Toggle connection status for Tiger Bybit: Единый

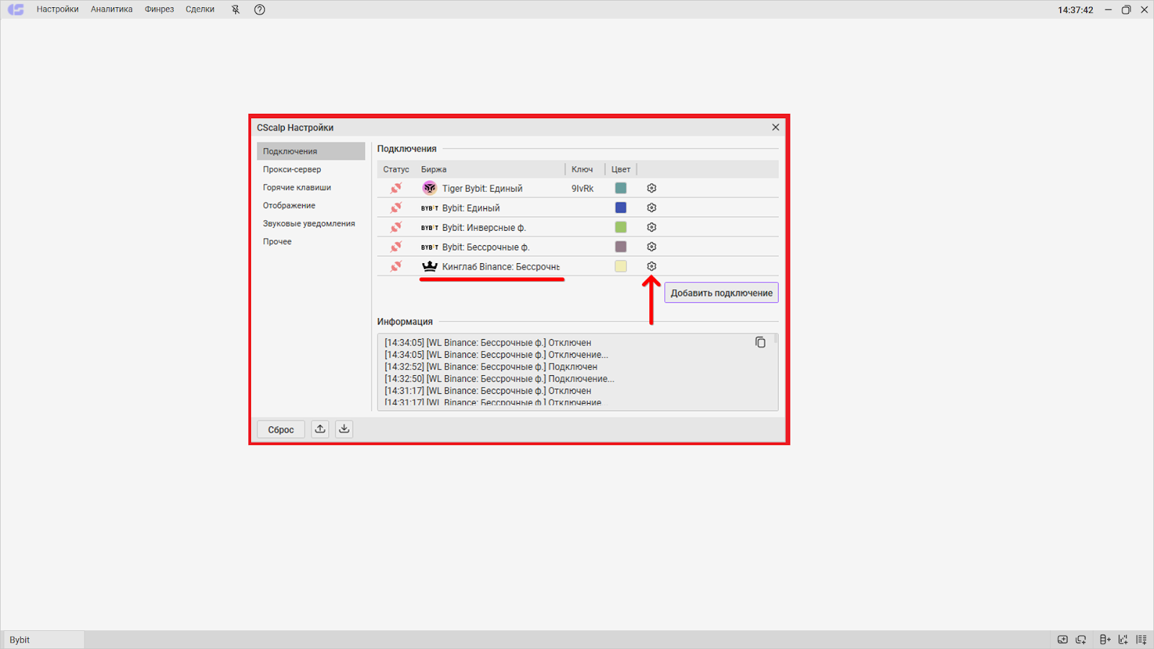click(x=396, y=188)
